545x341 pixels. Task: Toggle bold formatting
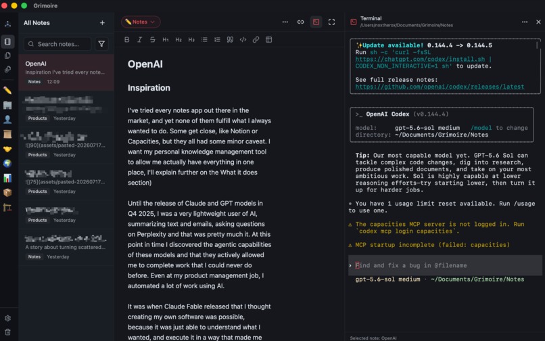(x=127, y=40)
